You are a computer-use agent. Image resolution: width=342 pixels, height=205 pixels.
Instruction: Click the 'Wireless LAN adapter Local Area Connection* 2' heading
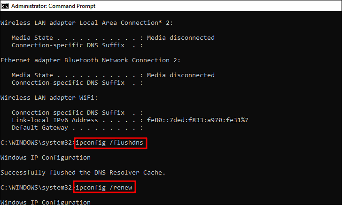(x=89, y=23)
